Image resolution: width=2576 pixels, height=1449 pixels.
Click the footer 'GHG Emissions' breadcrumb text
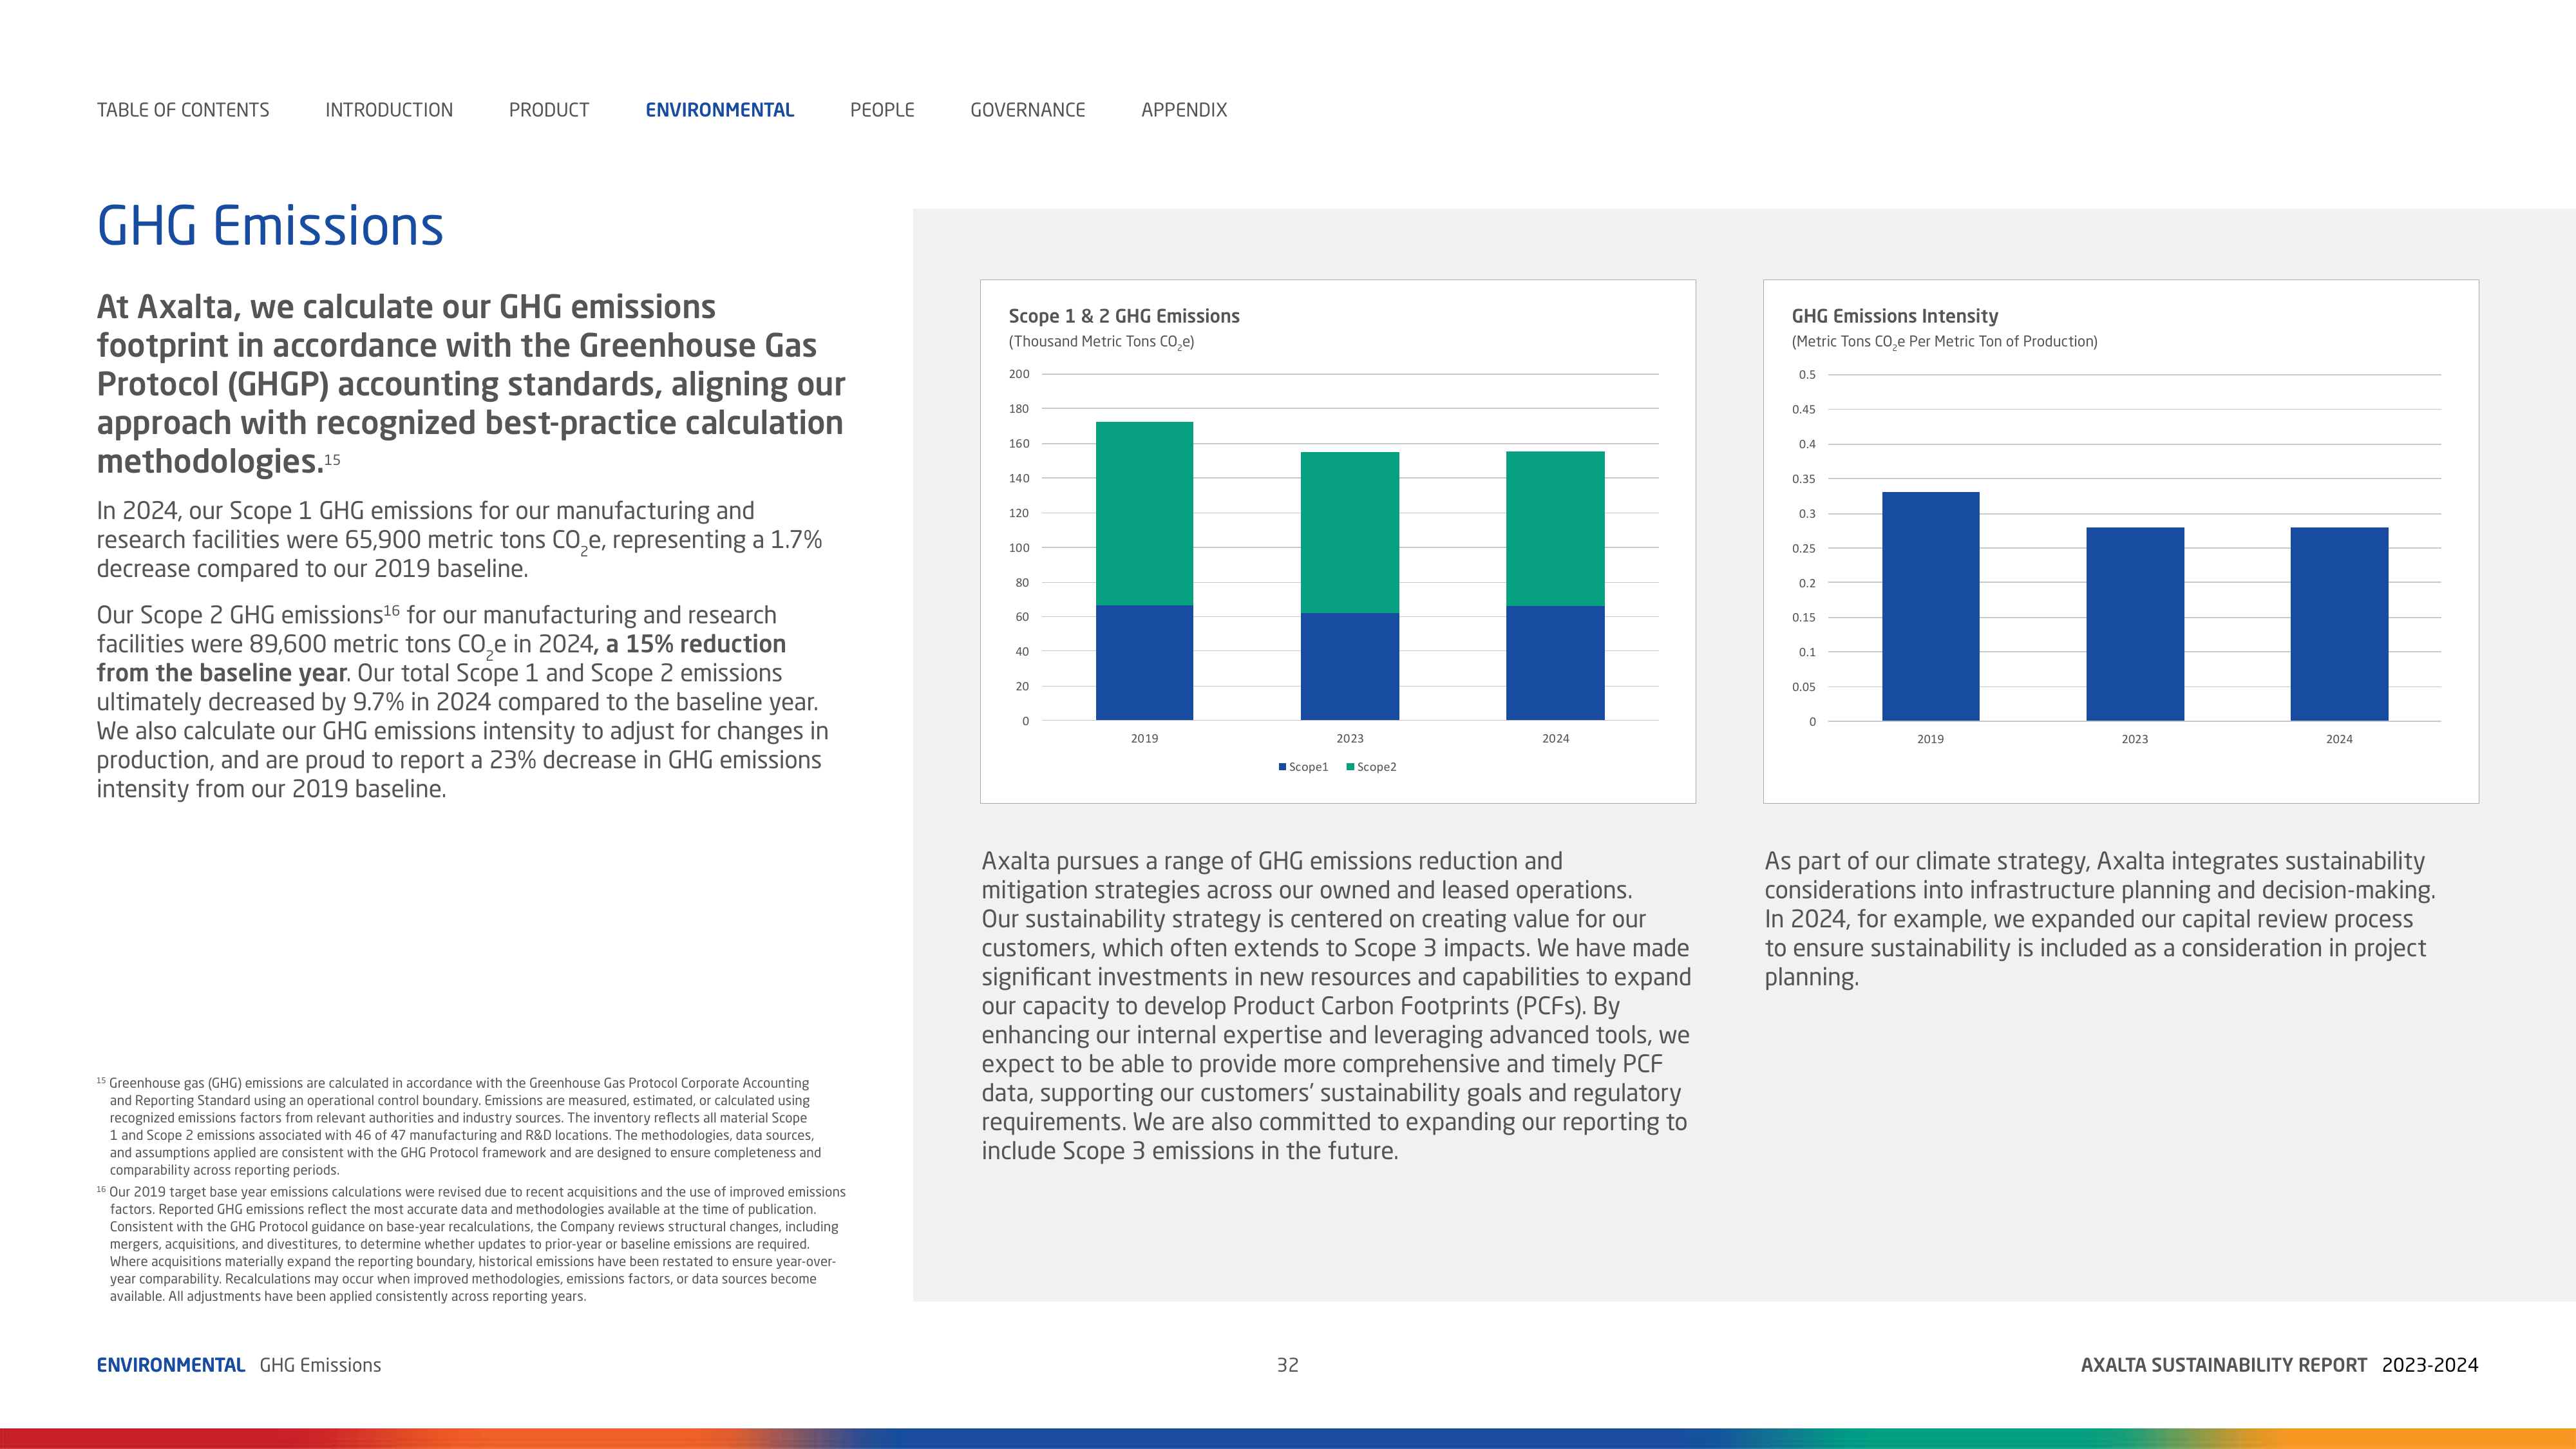(x=320, y=1365)
